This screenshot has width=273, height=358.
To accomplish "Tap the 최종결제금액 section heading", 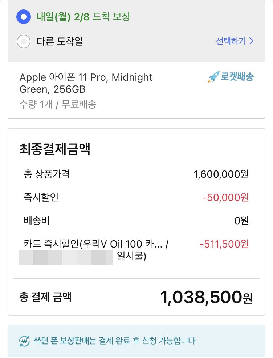I will (55, 149).
